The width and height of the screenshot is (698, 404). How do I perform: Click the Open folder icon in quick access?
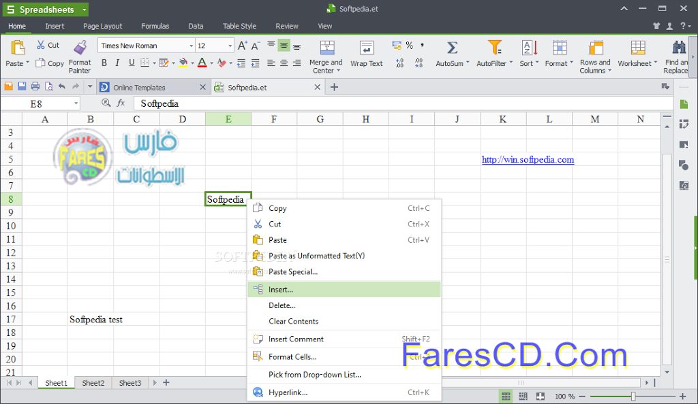point(8,86)
